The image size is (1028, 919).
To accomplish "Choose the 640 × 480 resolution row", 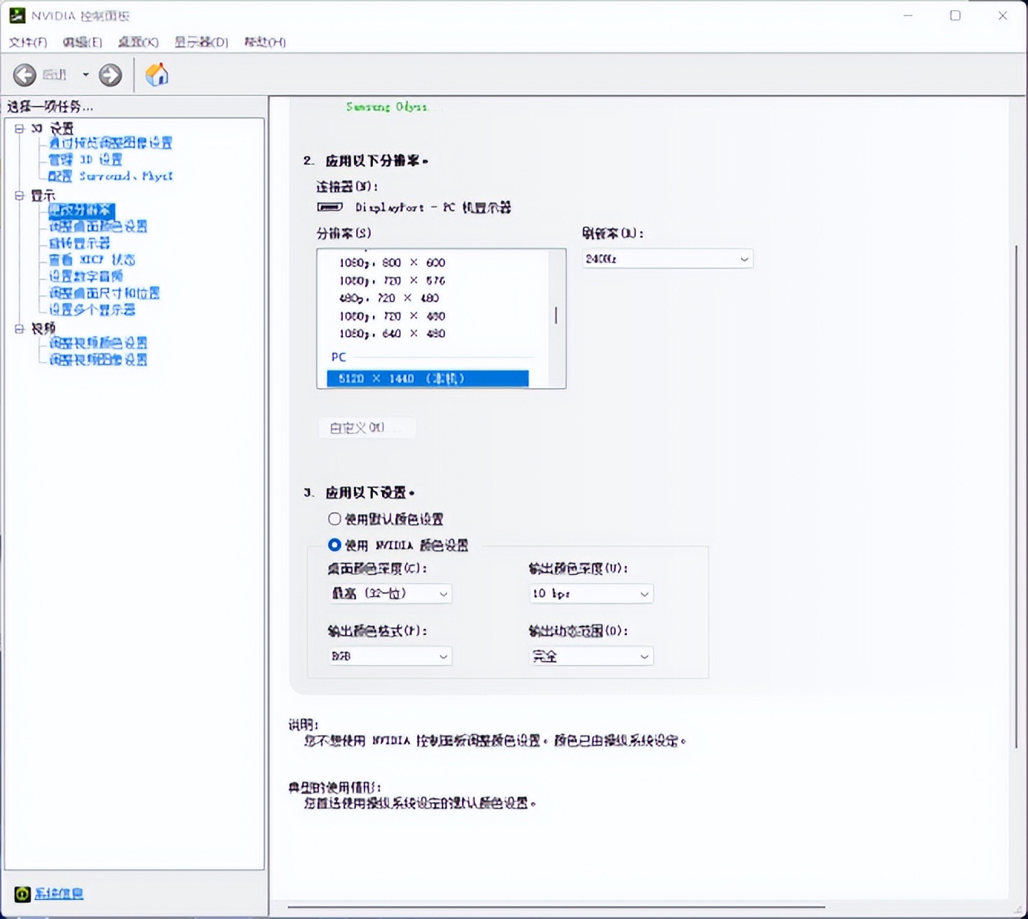I will (x=392, y=334).
